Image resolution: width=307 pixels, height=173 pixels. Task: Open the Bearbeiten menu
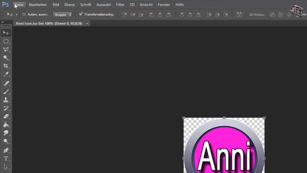tap(38, 5)
